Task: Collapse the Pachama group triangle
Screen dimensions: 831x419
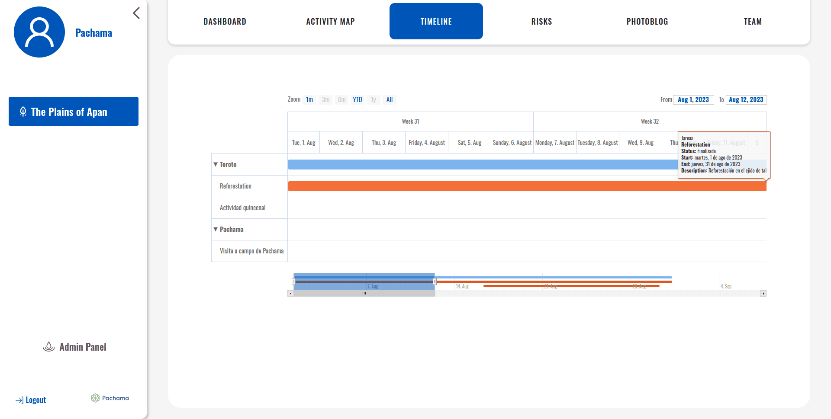Action: pos(216,229)
